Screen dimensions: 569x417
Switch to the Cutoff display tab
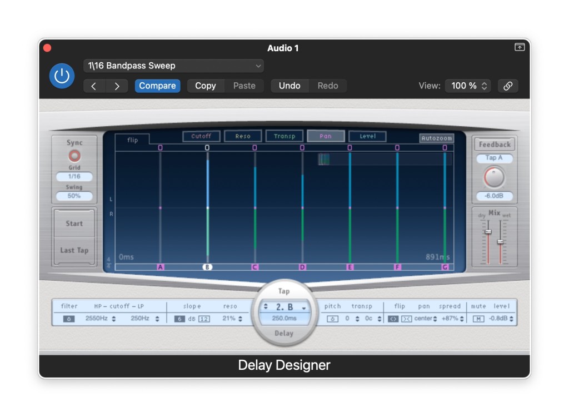pos(201,136)
